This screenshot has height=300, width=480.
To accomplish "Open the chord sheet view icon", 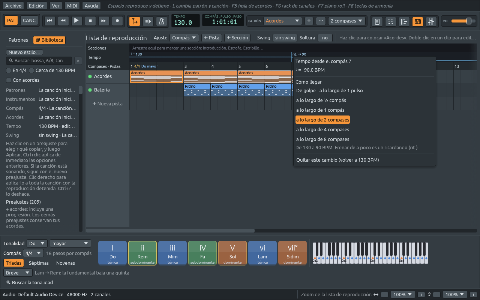I will (377, 22).
